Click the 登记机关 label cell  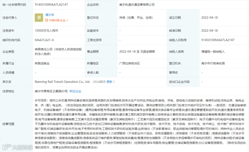(183, 63)
